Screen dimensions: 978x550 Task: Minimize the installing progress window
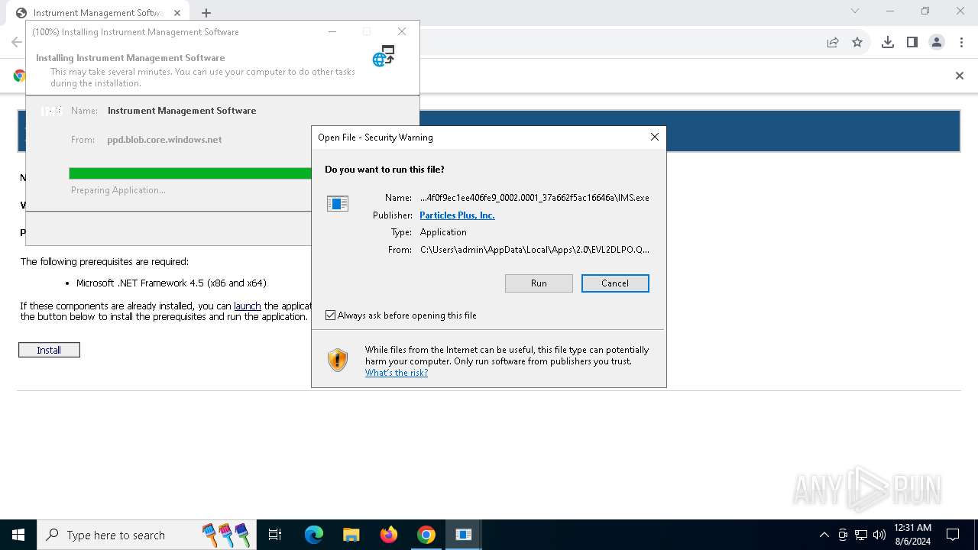pyautogui.click(x=332, y=31)
